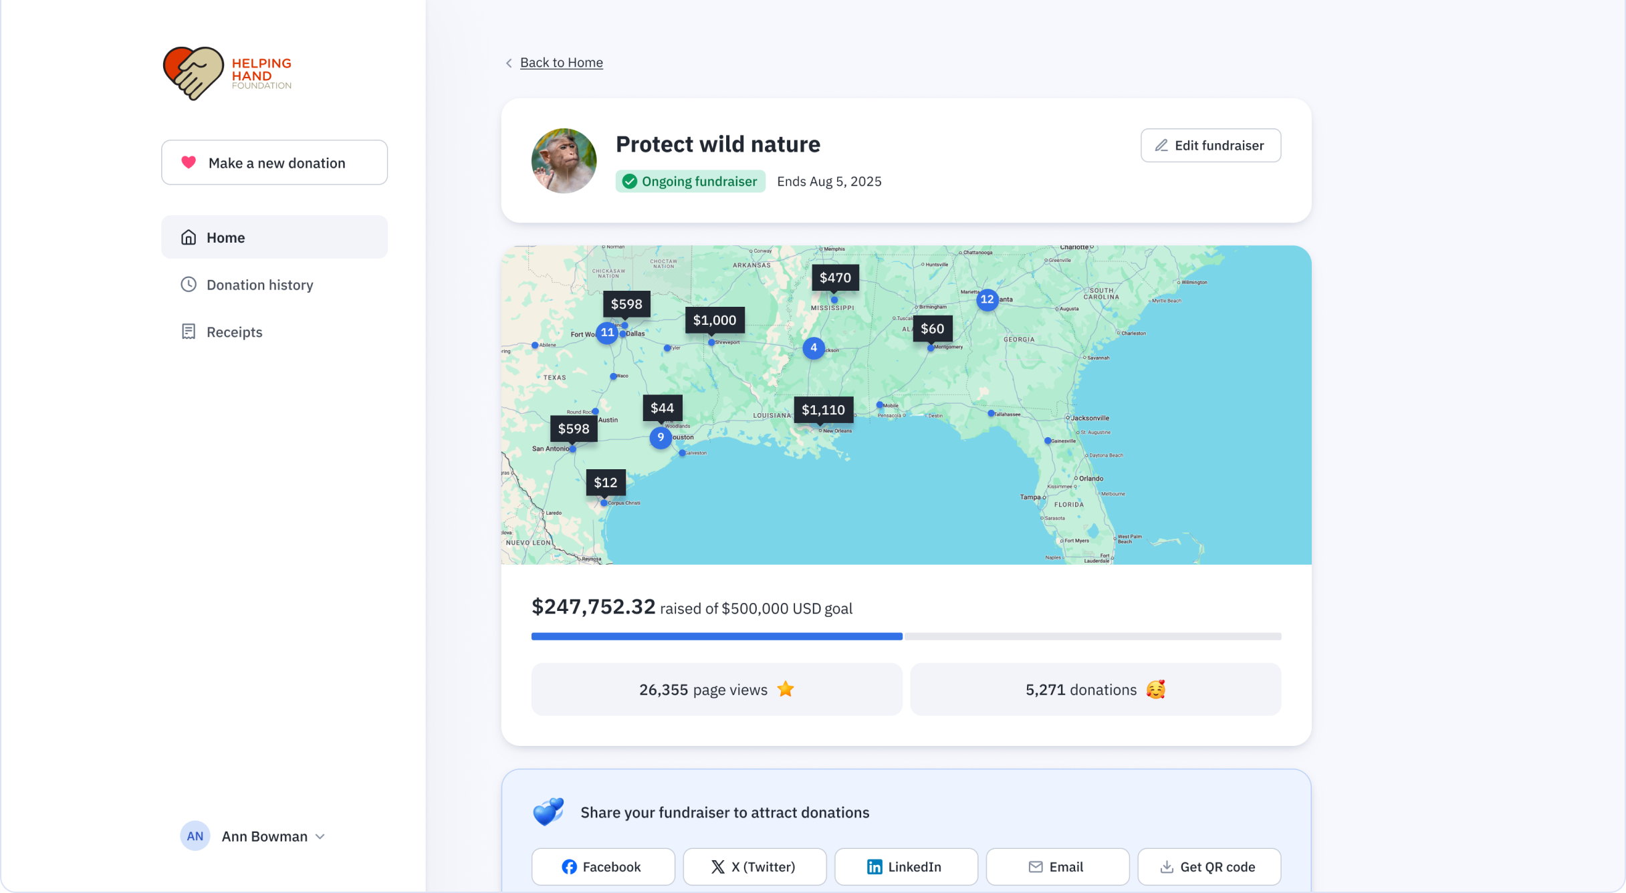1626x893 pixels.
Task: Open the Receipts page
Action: click(234, 332)
